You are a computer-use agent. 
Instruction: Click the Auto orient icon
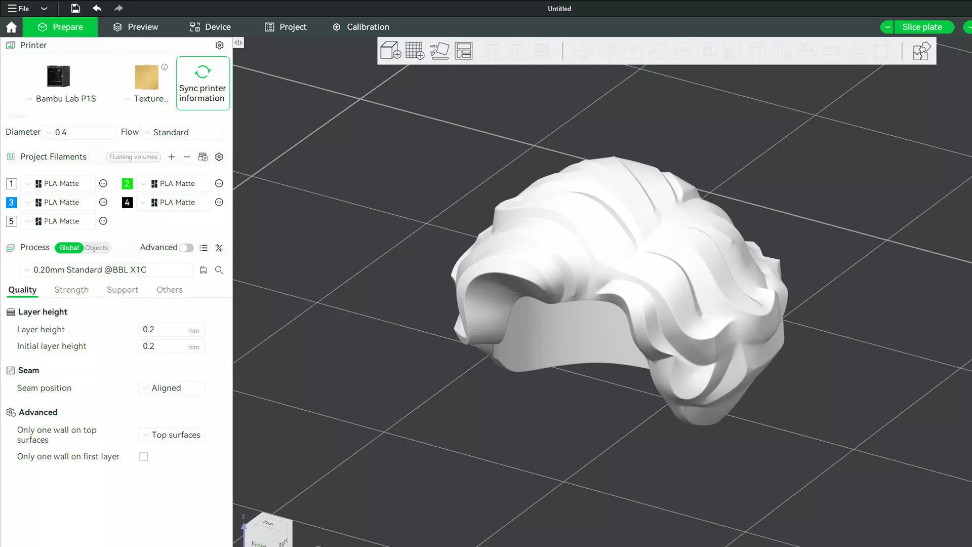[x=439, y=51]
